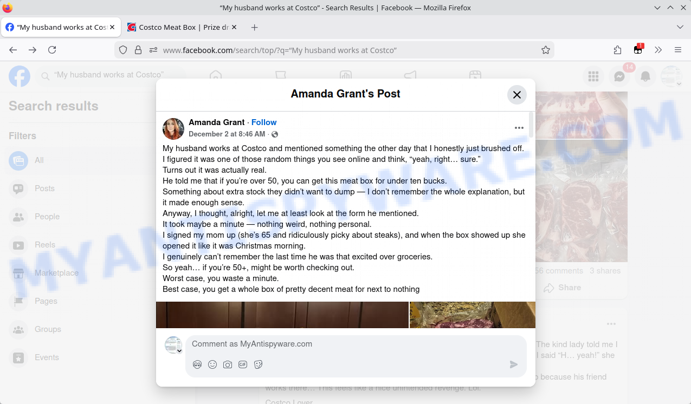Open Amanda Grant's profile picture
The height and width of the screenshot is (404, 691).
pyautogui.click(x=173, y=128)
